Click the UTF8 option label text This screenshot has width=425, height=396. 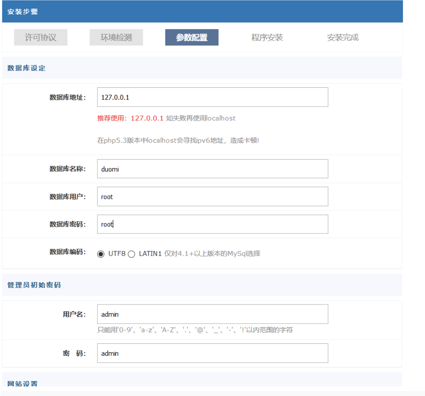click(x=117, y=254)
